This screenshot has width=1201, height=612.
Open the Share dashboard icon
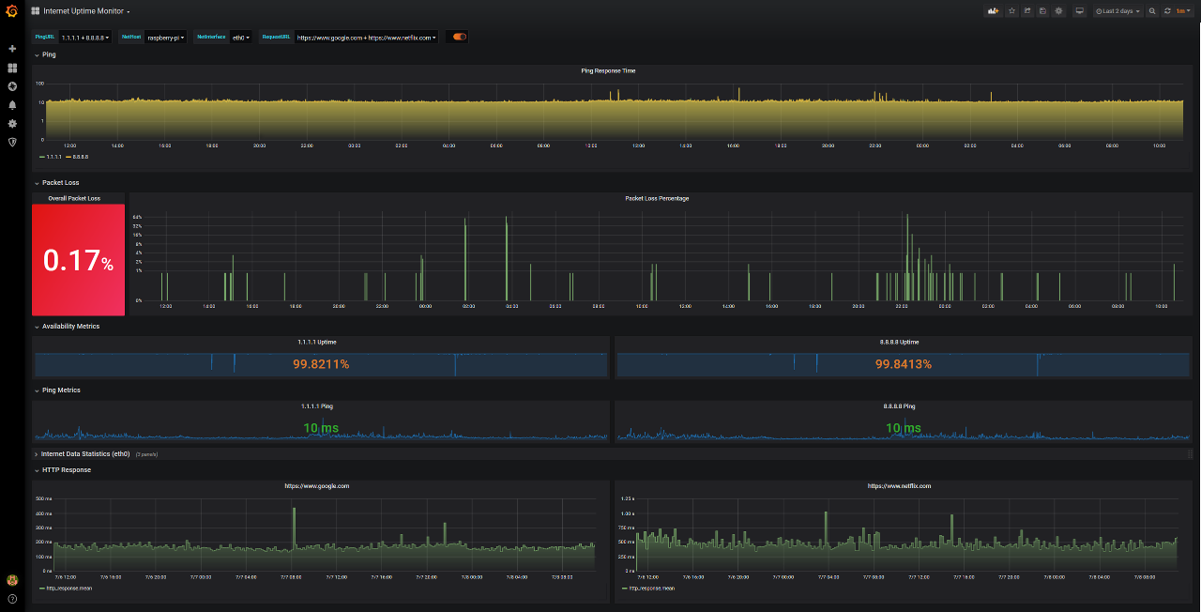(x=1028, y=10)
